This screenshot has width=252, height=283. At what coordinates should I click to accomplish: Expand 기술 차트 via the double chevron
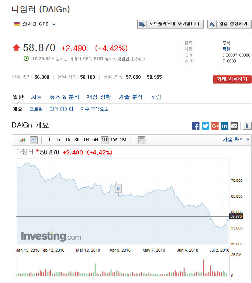tap(247, 140)
